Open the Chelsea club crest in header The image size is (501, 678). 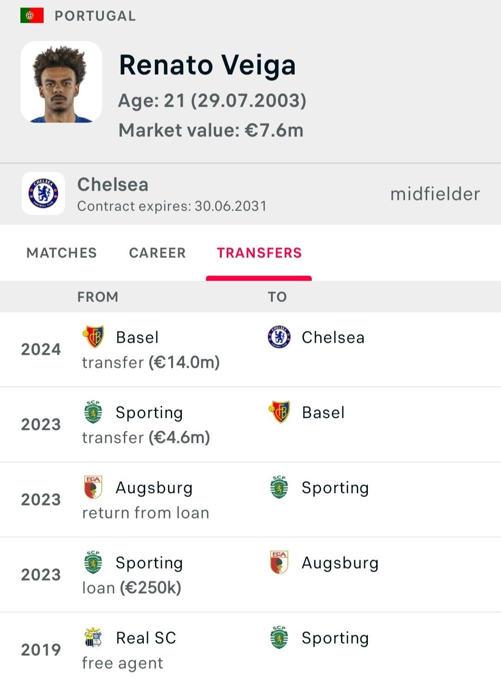(44, 193)
